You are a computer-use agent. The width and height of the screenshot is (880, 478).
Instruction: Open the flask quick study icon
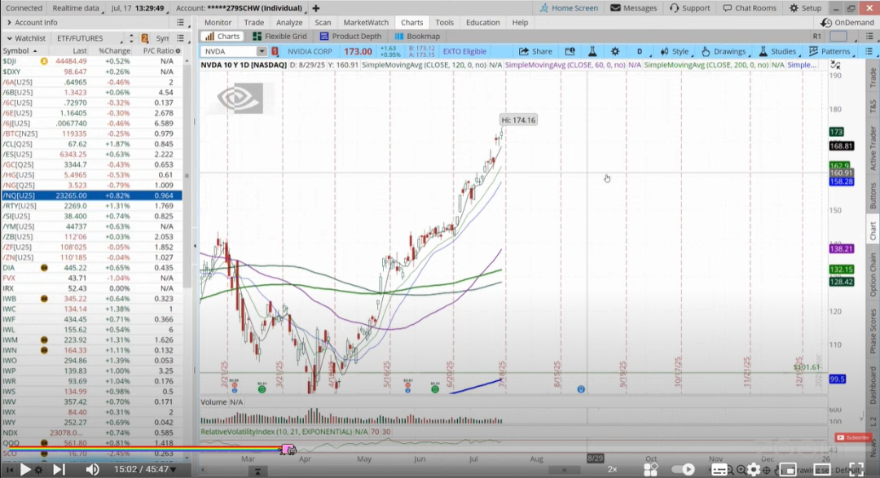[592, 51]
